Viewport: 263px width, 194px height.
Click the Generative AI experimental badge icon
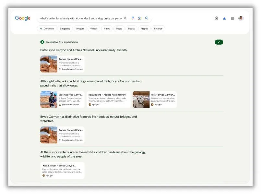(41, 42)
